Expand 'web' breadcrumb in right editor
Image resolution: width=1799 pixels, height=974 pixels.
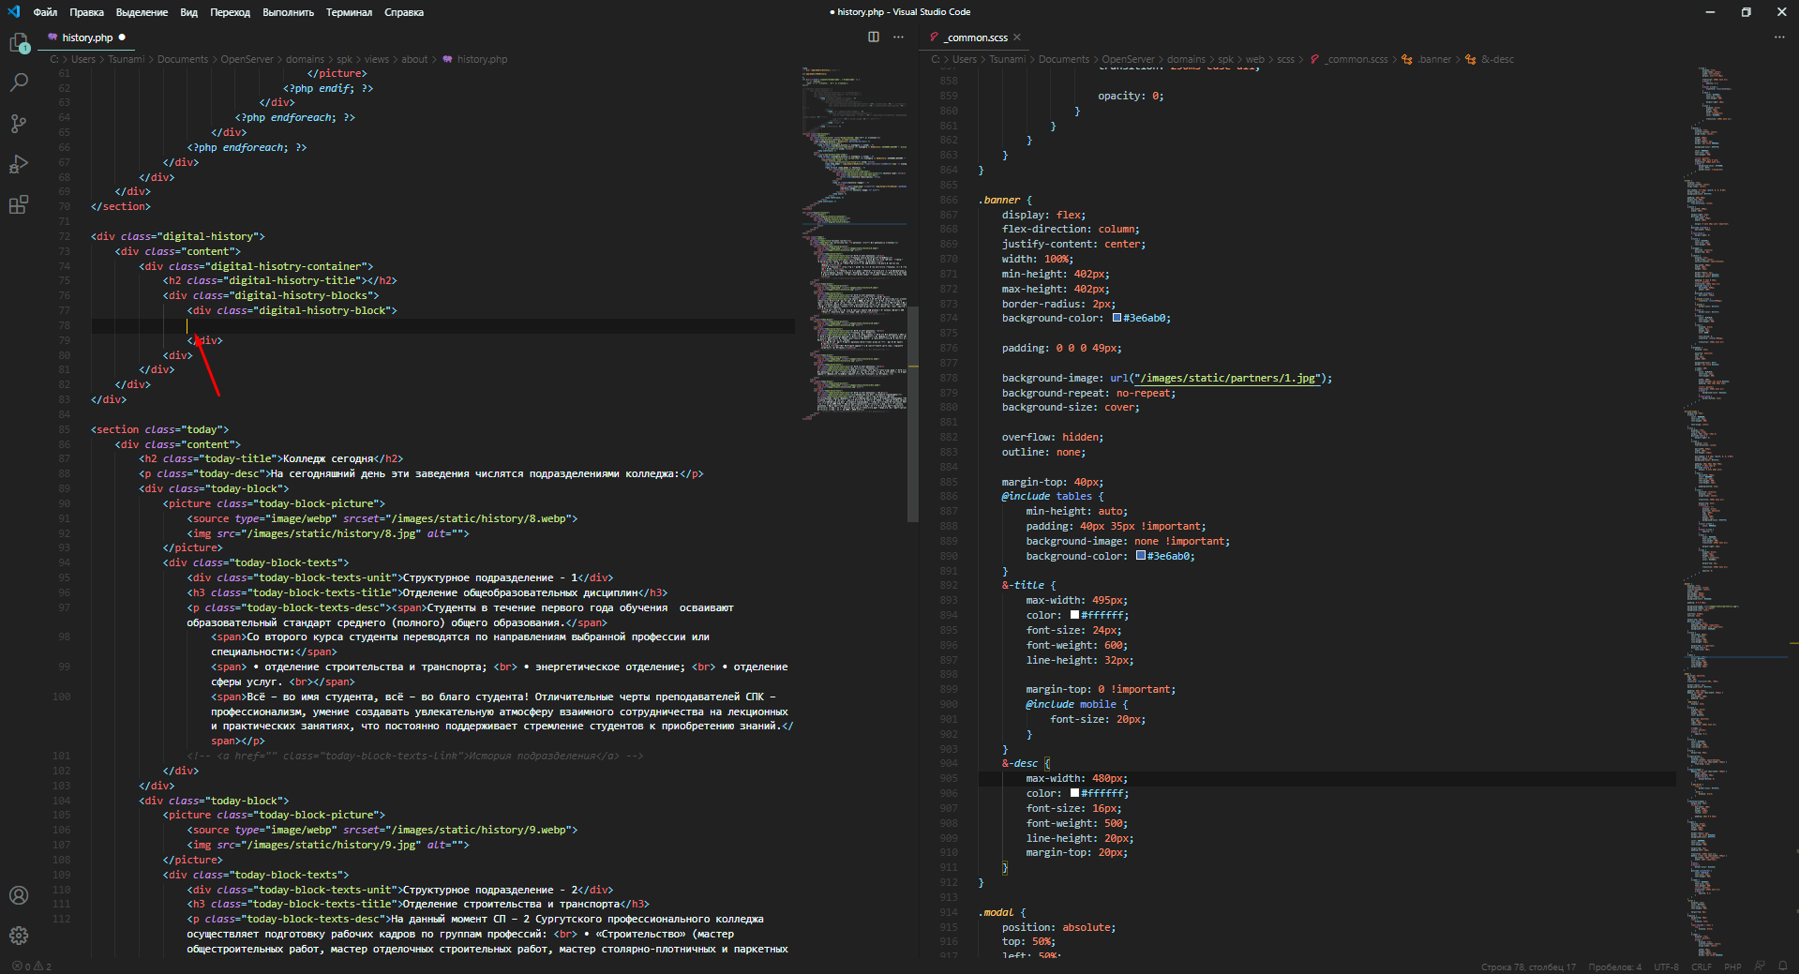[1254, 59]
